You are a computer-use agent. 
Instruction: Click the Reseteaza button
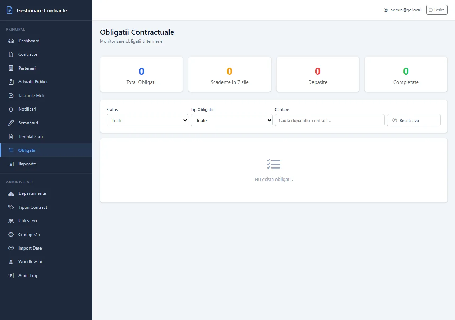(x=414, y=120)
